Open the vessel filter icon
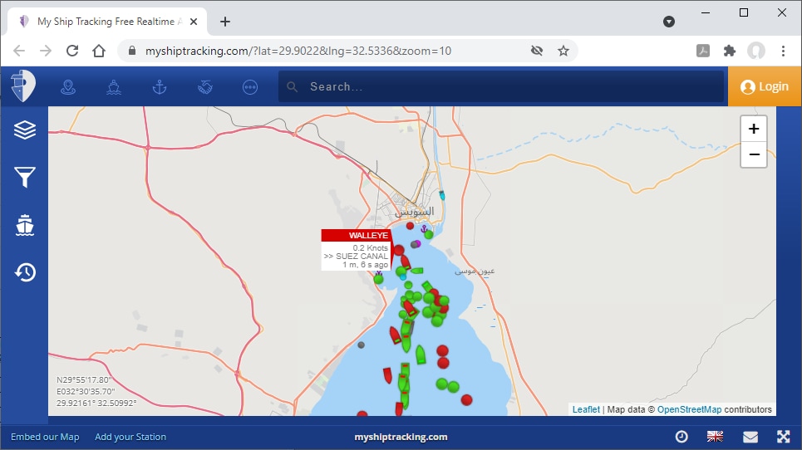This screenshot has width=802, height=450. (25, 176)
